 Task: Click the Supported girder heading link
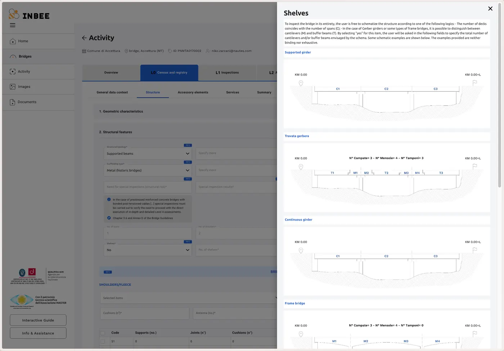(x=298, y=53)
